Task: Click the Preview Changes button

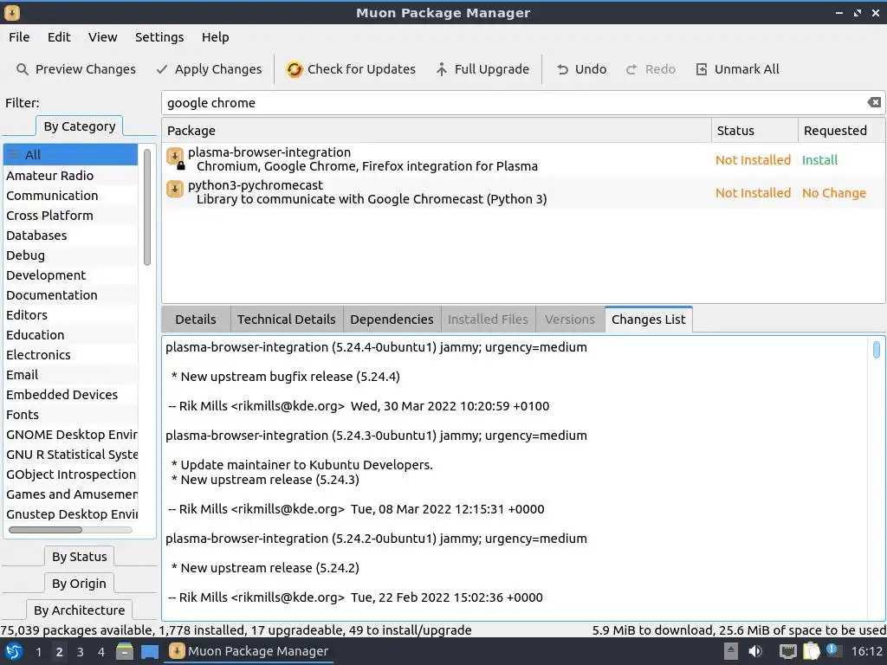Action: pos(76,69)
